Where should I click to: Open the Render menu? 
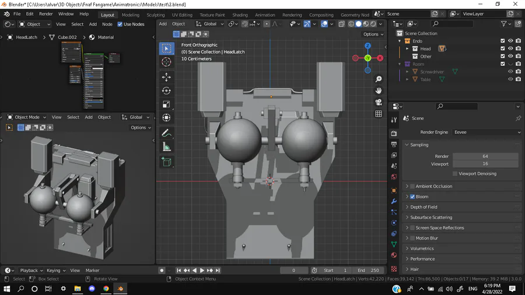click(x=46, y=14)
